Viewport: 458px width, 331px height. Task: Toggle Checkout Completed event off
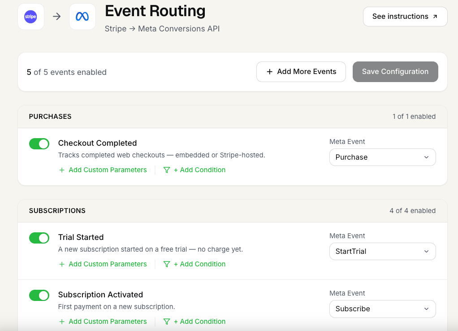click(x=39, y=144)
